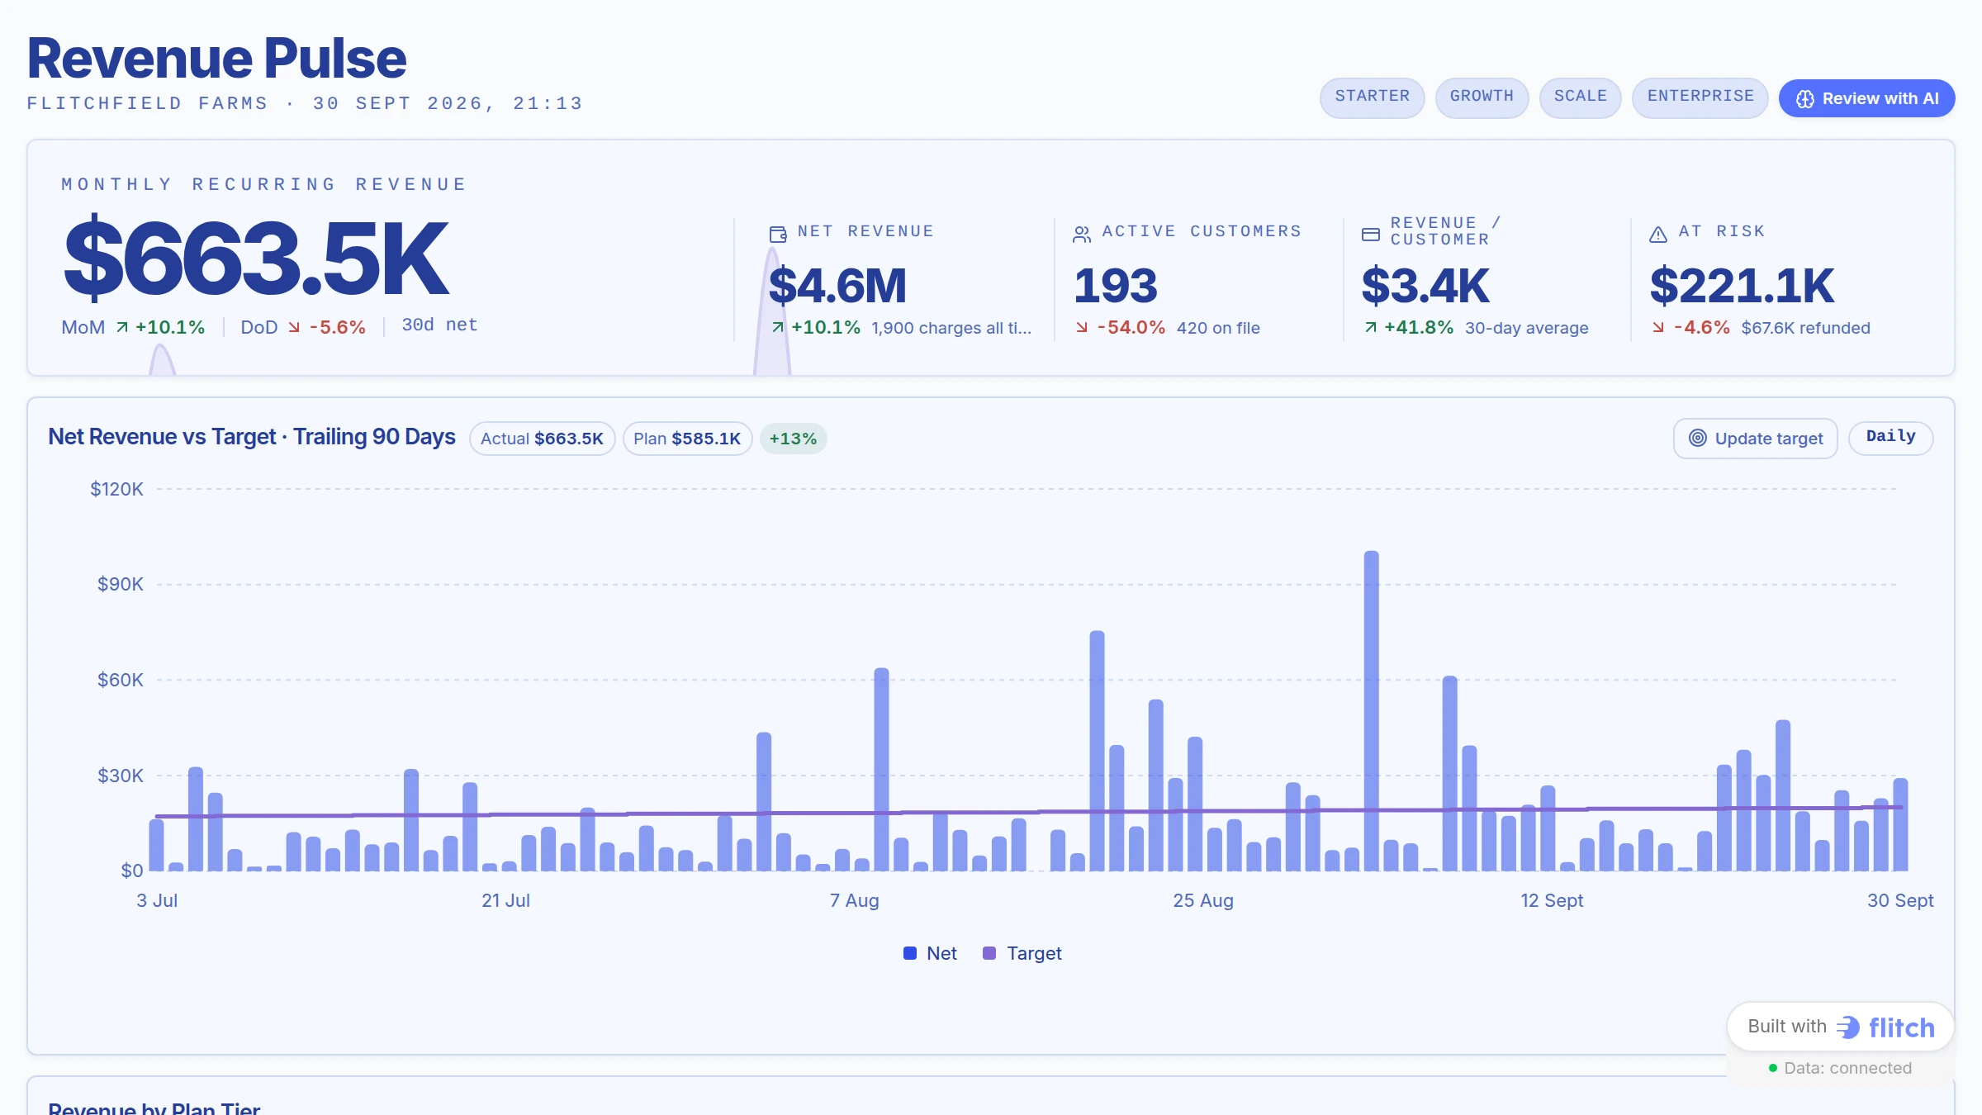Click the Active Customers people icon

1081,234
